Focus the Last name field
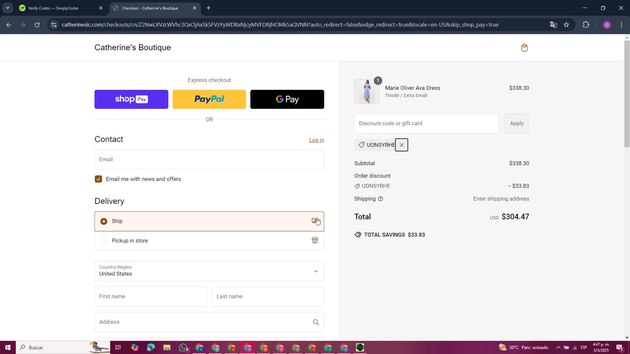This screenshot has width=630, height=354. [x=268, y=297]
